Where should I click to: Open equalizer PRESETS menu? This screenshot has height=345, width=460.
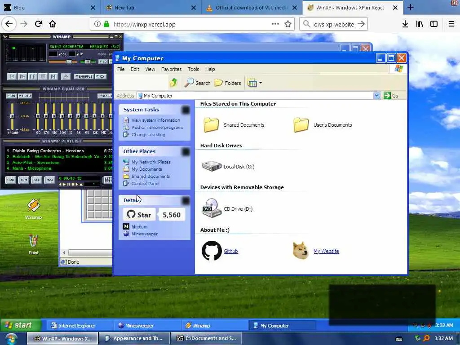pyautogui.click(x=105, y=96)
